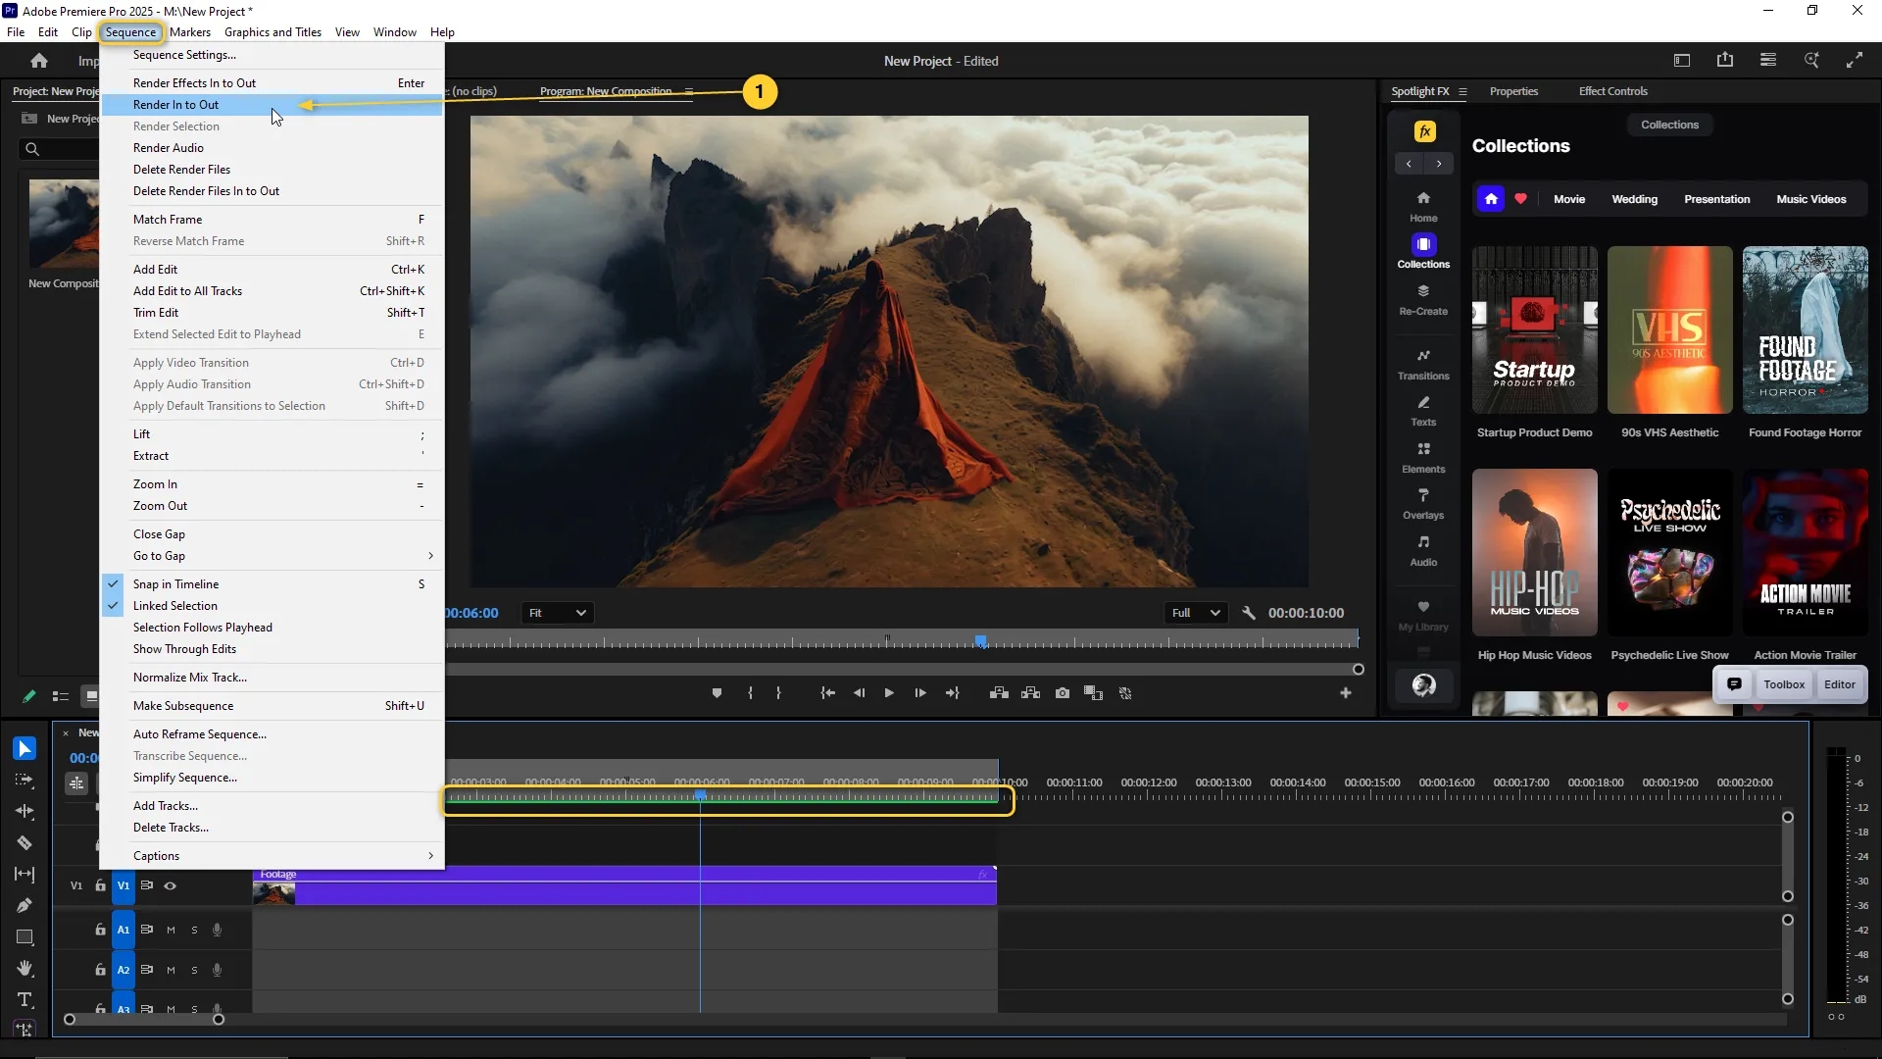Select the Ripple Edit tool
Image resolution: width=1882 pixels, height=1059 pixels.
coord(25,812)
